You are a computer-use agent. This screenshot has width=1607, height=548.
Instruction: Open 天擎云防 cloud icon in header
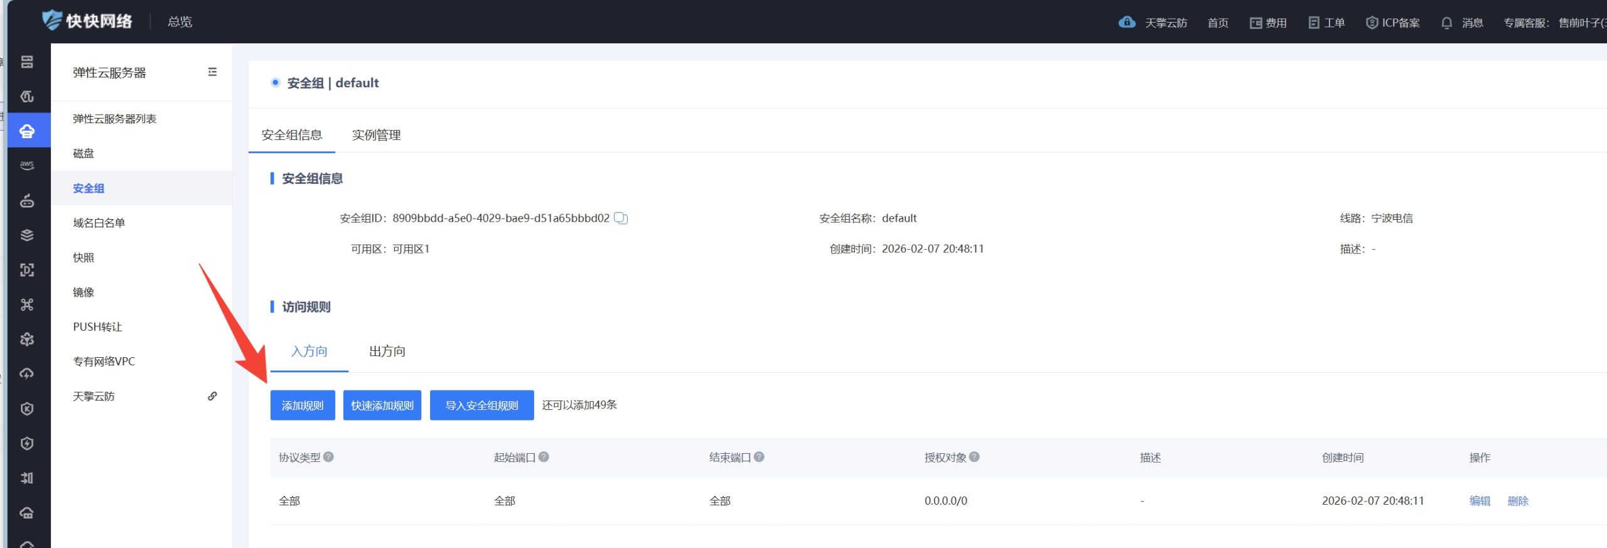point(1127,23)
